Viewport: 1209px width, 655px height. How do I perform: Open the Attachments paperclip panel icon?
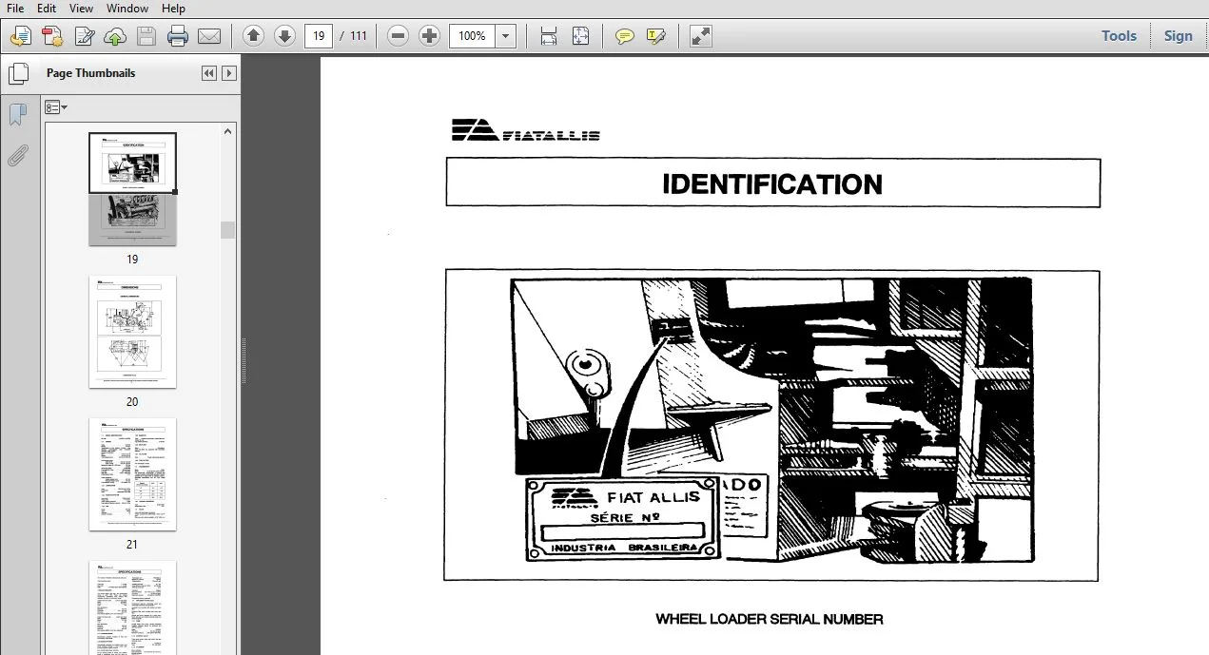17,155
